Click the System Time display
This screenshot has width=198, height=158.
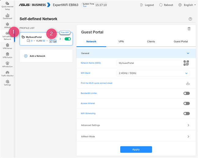[95, 5]
